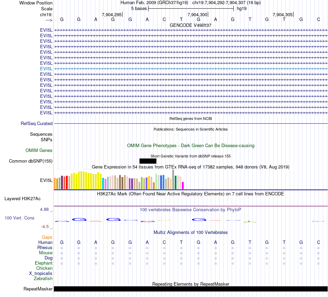Click 'Multiz Alignments of 100 Vertebrates' title
The width and height of the screenshot is (328, 297).
point(191,232)
